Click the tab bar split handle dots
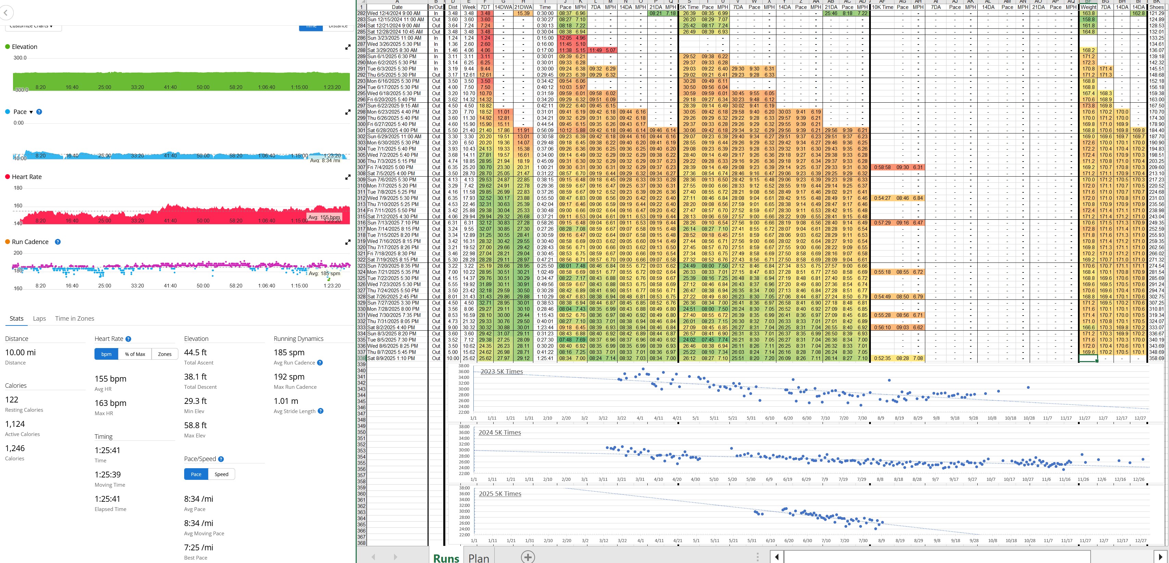Viewport: 1169px width, 563px height. click(x=758, y=556)
